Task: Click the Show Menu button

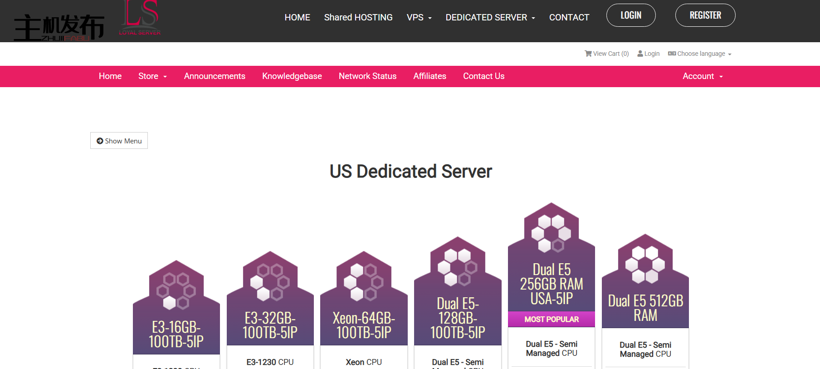Action: (x=119, y=141)
